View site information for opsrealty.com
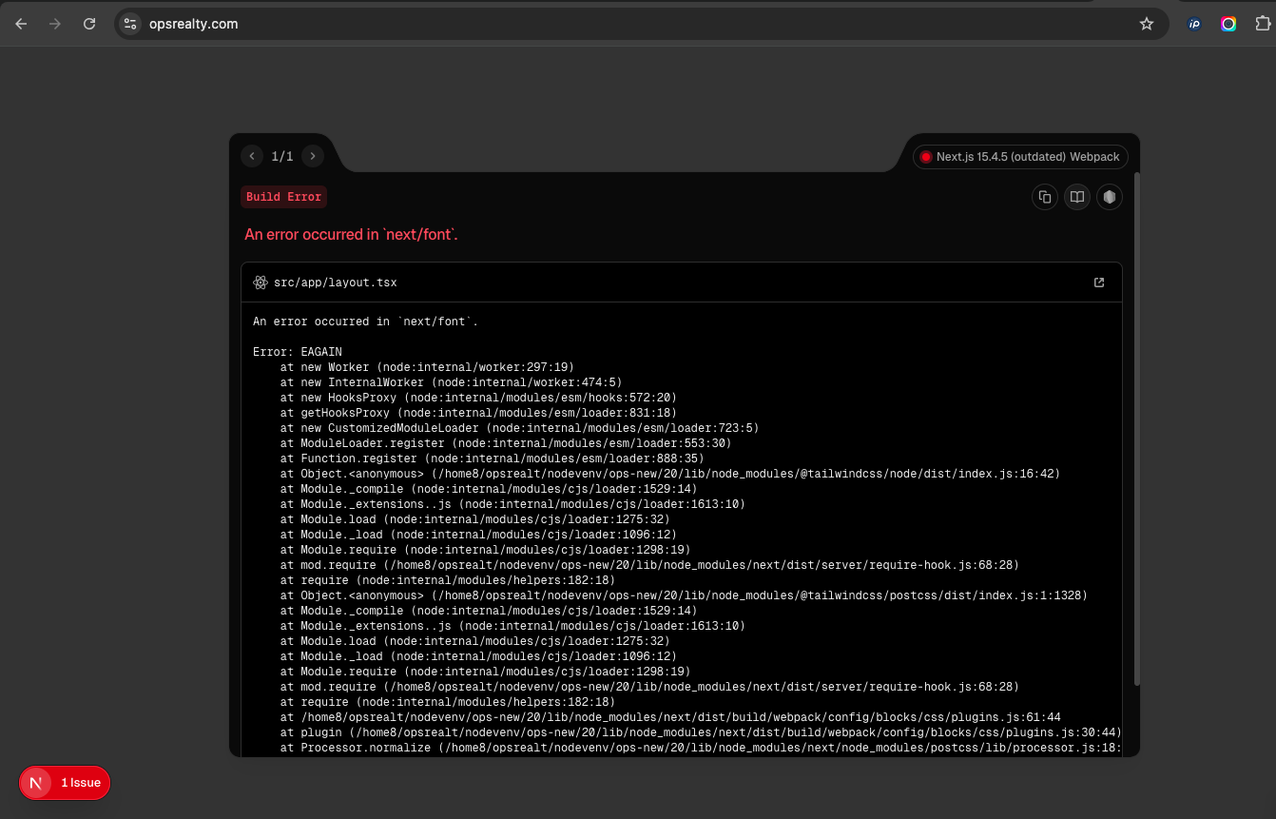This screenshot has width=1276, height=819. [x=130, y=24]
